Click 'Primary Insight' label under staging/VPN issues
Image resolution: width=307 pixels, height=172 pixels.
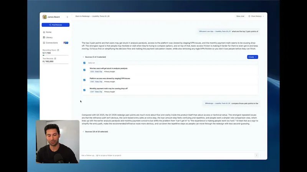coord(109,82)
